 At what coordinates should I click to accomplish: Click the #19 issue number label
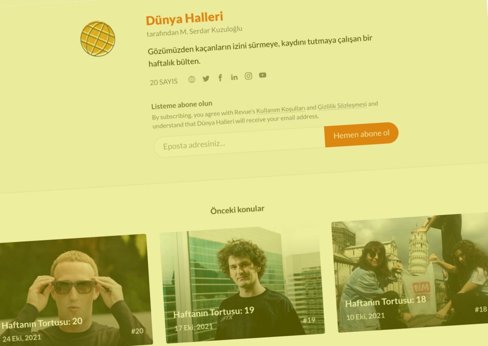point(309,320)
